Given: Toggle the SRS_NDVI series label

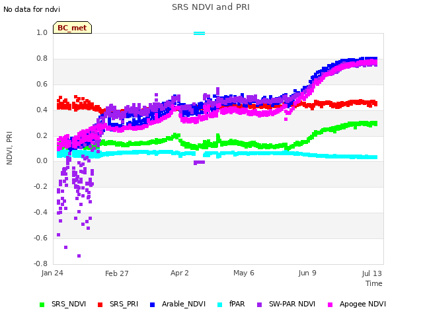Looking at the screenshot, I should [x=69, y=304].
